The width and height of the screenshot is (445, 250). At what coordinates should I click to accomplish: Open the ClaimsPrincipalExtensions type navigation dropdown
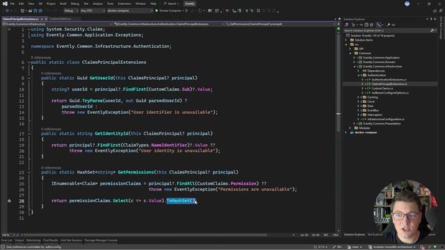(x=169, y=24)
